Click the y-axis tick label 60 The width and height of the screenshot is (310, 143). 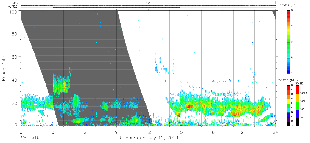coord(15,57)
